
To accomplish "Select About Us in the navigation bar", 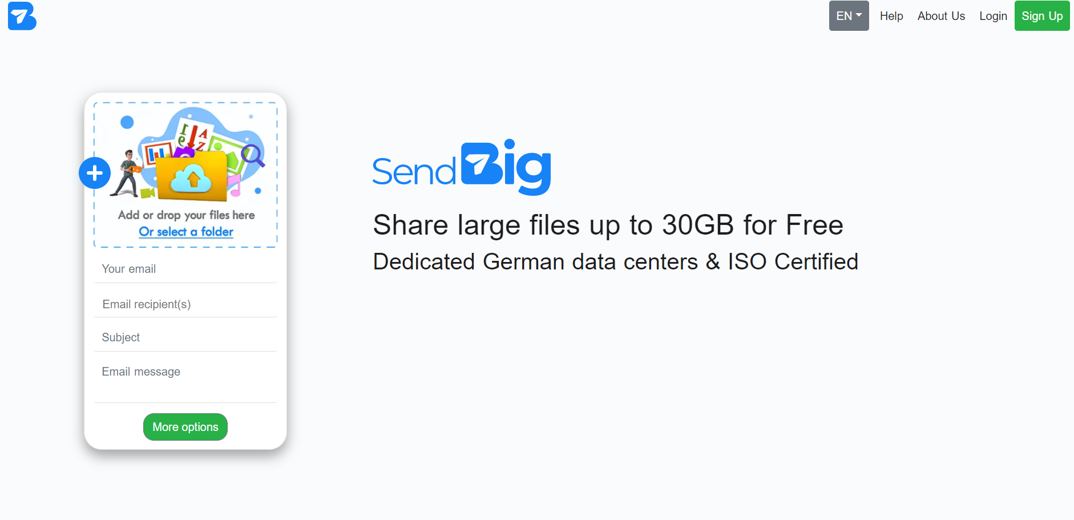I will point(941,16).
